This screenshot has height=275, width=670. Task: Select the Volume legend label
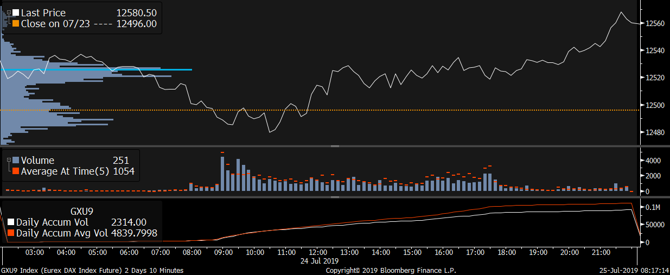[x=37, y=160]
